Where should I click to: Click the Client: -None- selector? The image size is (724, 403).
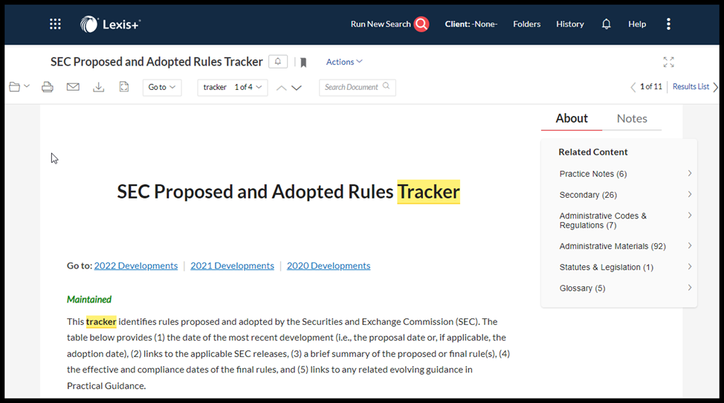coord(471,24)
